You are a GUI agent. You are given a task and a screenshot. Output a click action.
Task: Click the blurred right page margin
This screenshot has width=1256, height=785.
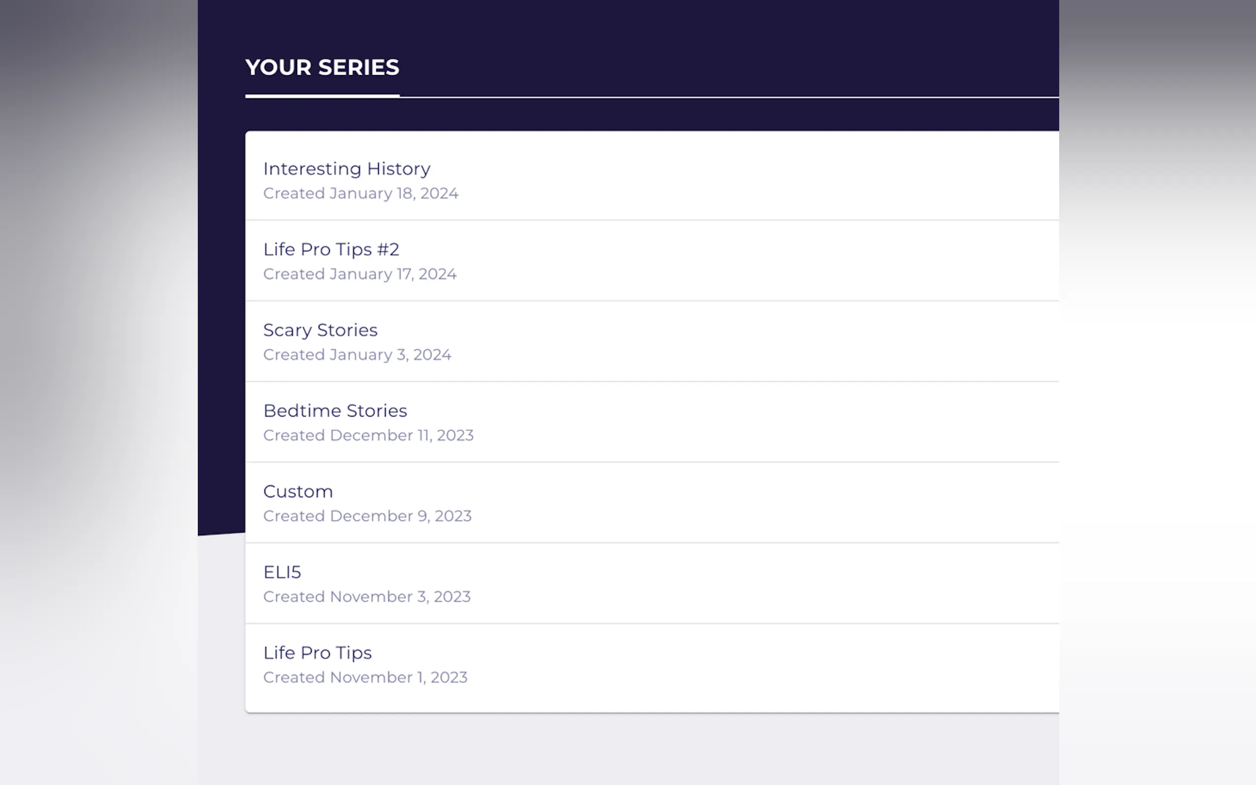1158,390
